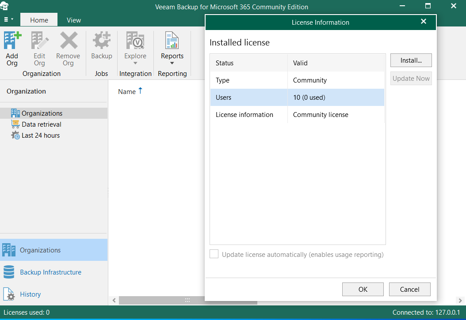Viewport: 466px width, 320px height.
Task: Click the Last 24 hours gear-clock icon
Action: 15,135
